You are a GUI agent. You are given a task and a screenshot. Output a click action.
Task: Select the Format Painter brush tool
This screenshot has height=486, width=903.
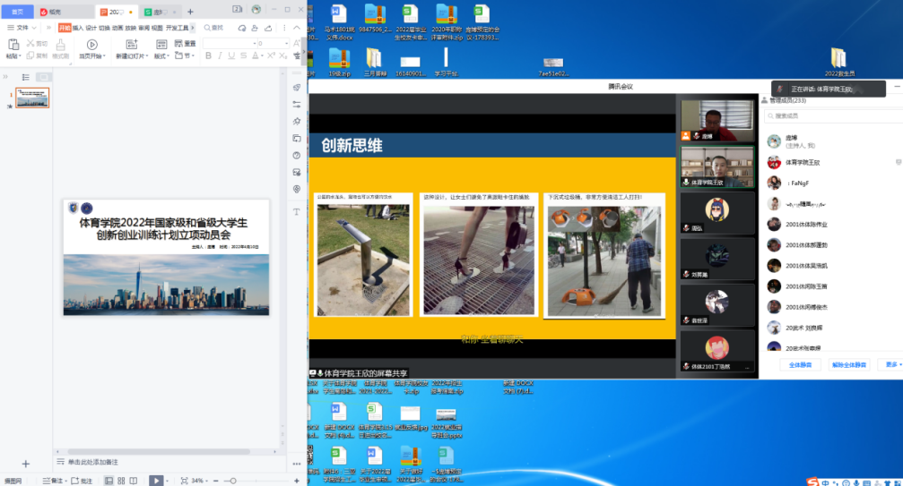60,45
